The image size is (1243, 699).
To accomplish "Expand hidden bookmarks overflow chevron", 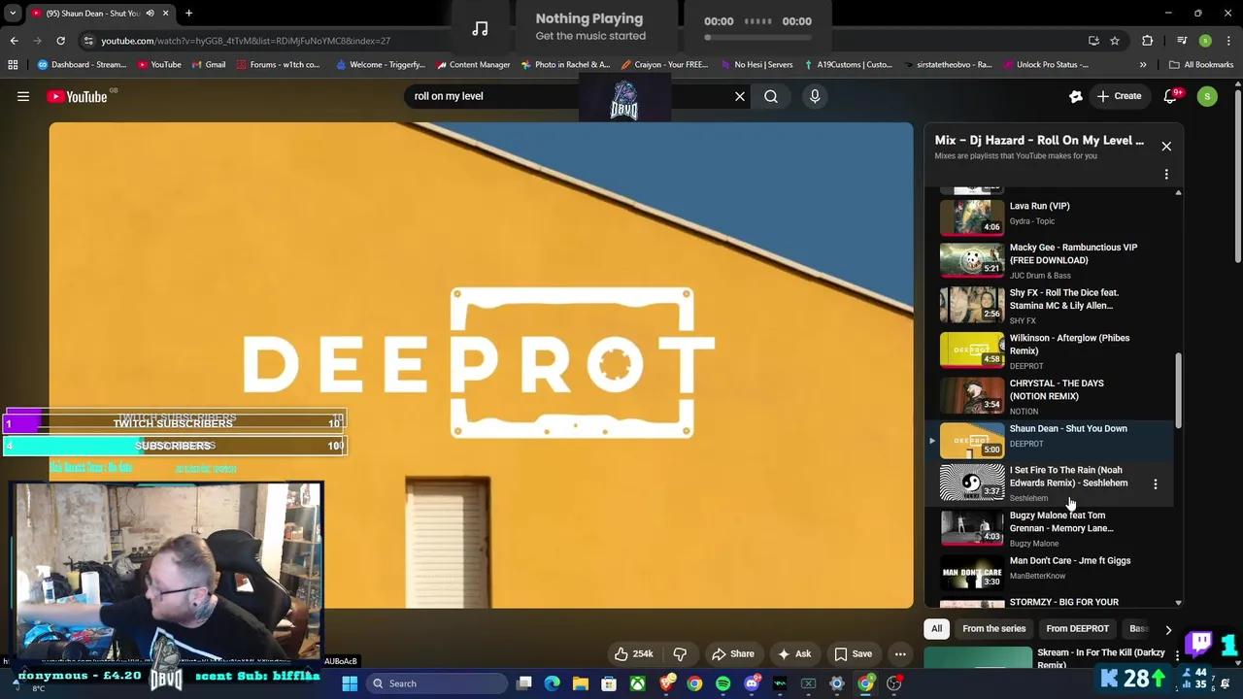I will tap(1143, 65).
